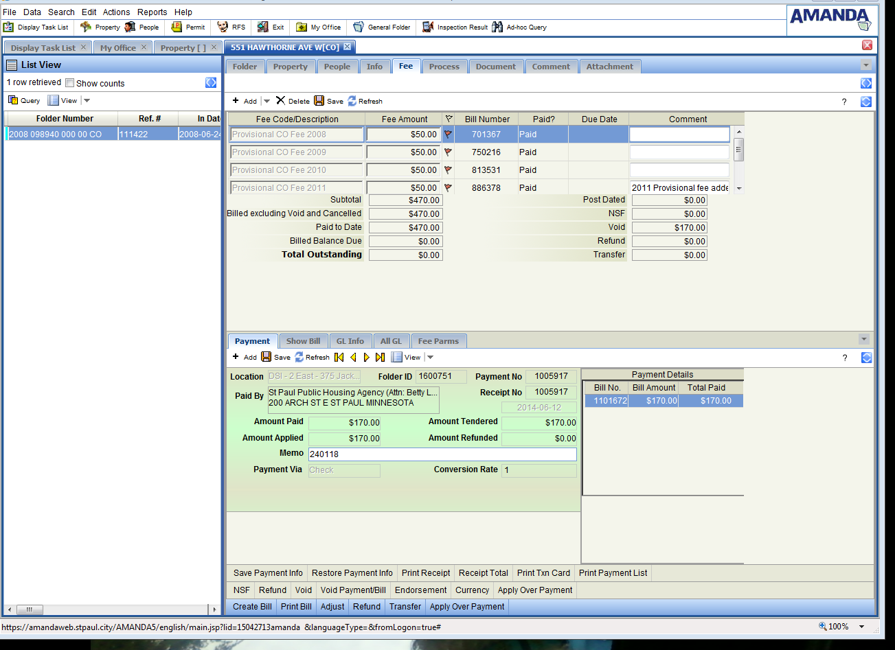Click the Inspection Result toolbar icon
895x650 pixels.
pyautogui.click(x=428, y=27)
